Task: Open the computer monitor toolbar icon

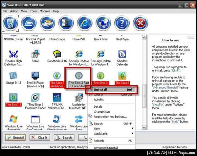Action: [x=103, y=23]
